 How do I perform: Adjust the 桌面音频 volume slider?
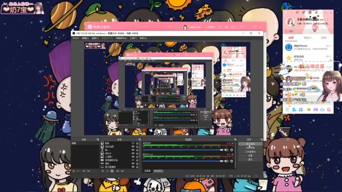pyautogui.click(x=183, y=150)
